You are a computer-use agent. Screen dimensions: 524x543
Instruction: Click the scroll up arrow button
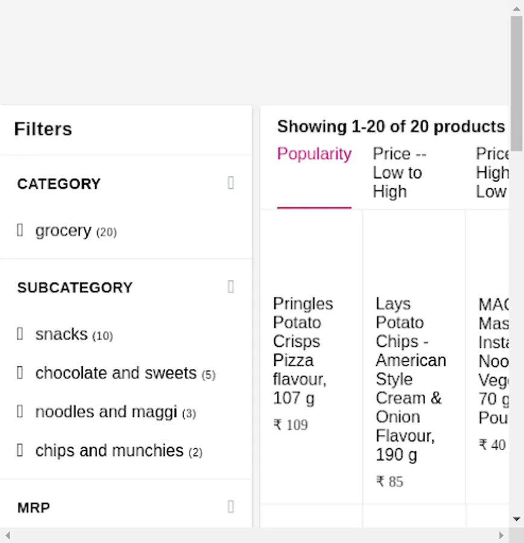(516, 7)
